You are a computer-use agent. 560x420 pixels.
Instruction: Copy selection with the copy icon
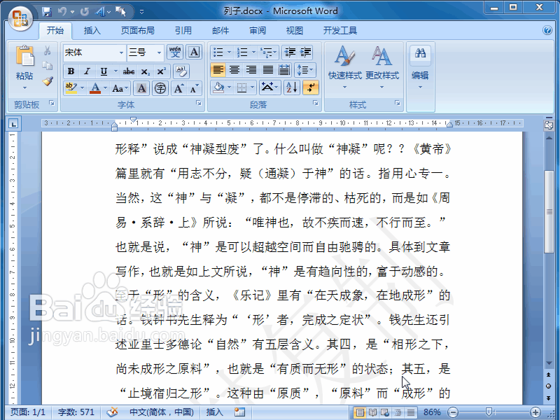coord(47,66)
